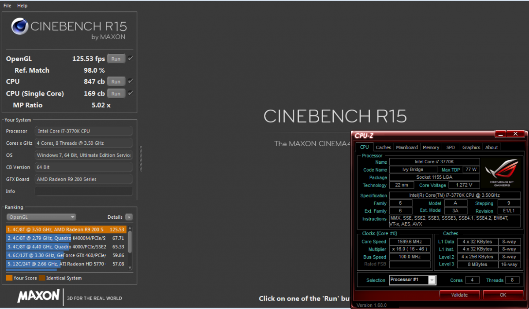
Task: Switch to the CPU tab in CPU-Z
Action: tap(365, 147)
